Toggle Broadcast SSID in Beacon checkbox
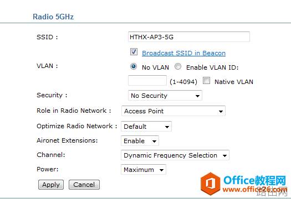Viewport: 291px width, 199px height. 134,52
